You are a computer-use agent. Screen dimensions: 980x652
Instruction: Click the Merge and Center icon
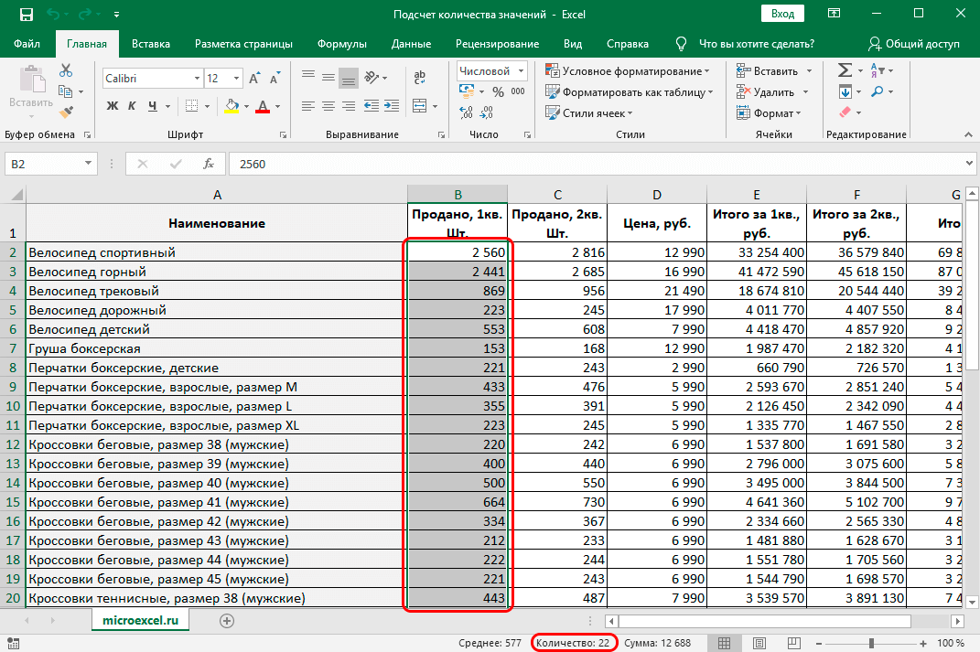419,106
